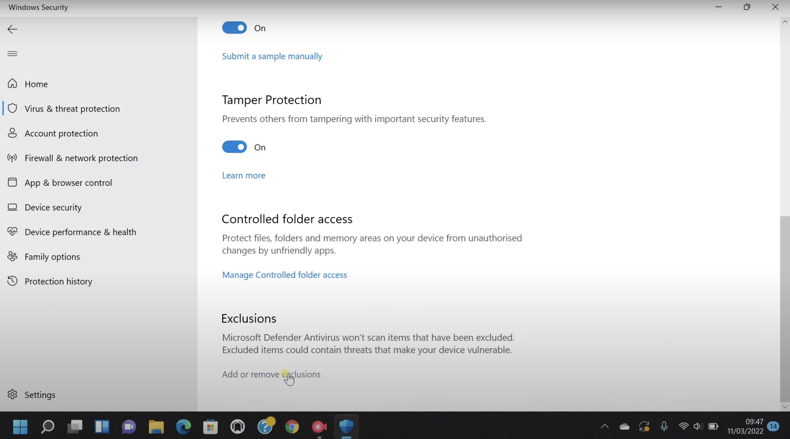Disable the top automatic sample submission toggle
This screenshot has width=790, height=439.
tap(234, 28)
